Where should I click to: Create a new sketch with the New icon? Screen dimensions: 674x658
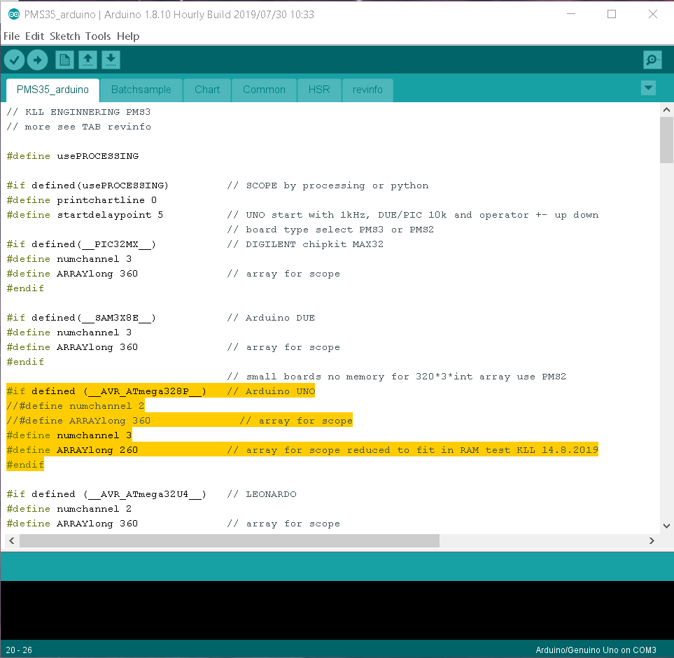click(x=64, y=60)
